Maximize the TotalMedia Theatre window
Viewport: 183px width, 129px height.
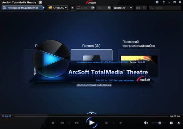pyautogui.click(x=174, y=2)
